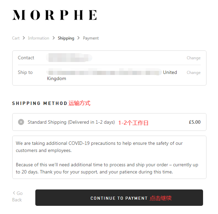The height and width of the screenshot is (214, 218).
Task: Click the MORPHE logo
Action: pos(55,15)
